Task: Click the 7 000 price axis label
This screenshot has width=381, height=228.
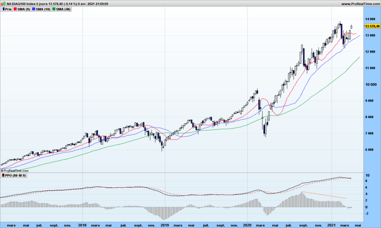Action: 369,134
